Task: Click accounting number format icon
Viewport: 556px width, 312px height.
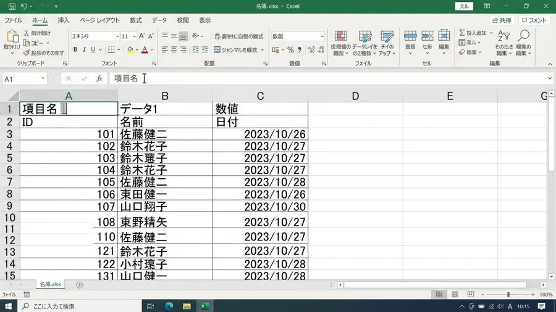Action: pos(276,50)
